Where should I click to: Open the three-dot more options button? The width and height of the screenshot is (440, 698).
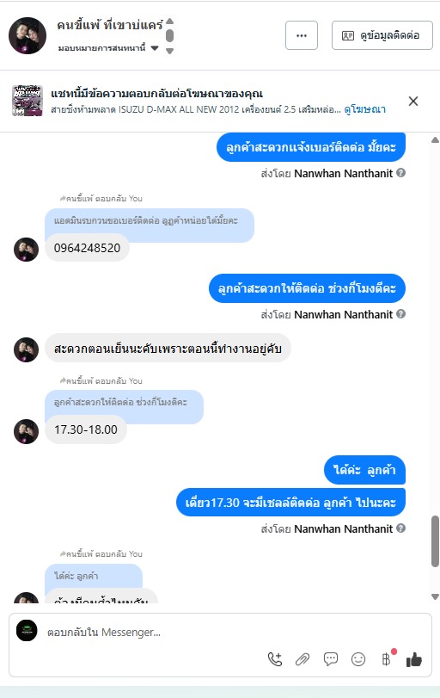point(302,35)
